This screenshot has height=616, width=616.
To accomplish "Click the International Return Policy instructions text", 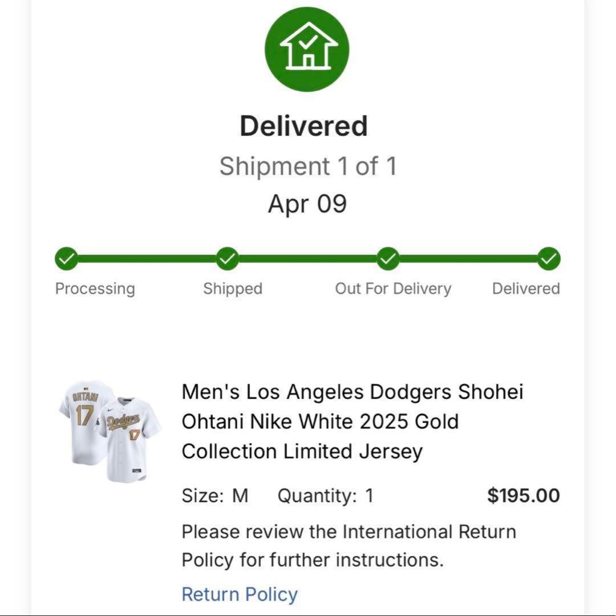I will (x=348, y=545).
